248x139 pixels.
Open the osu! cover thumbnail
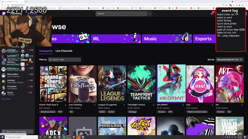pyautogui.click(x=200, y=84)
